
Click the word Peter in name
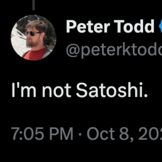pos(88,26)
